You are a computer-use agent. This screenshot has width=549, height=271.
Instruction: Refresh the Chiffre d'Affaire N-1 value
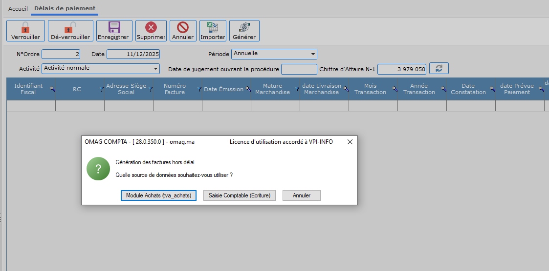click(x=439, y=69)
